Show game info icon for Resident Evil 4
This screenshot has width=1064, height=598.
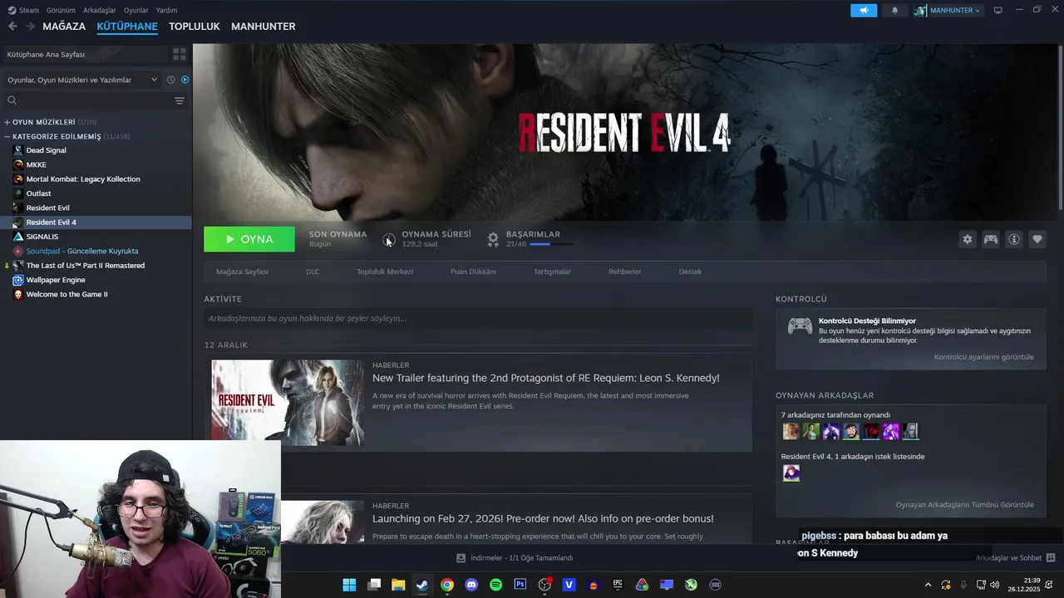[x=1014, y=239]
